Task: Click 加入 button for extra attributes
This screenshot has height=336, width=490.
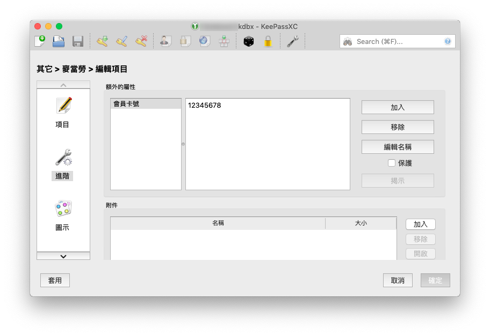Action: [x=398, y=107]
